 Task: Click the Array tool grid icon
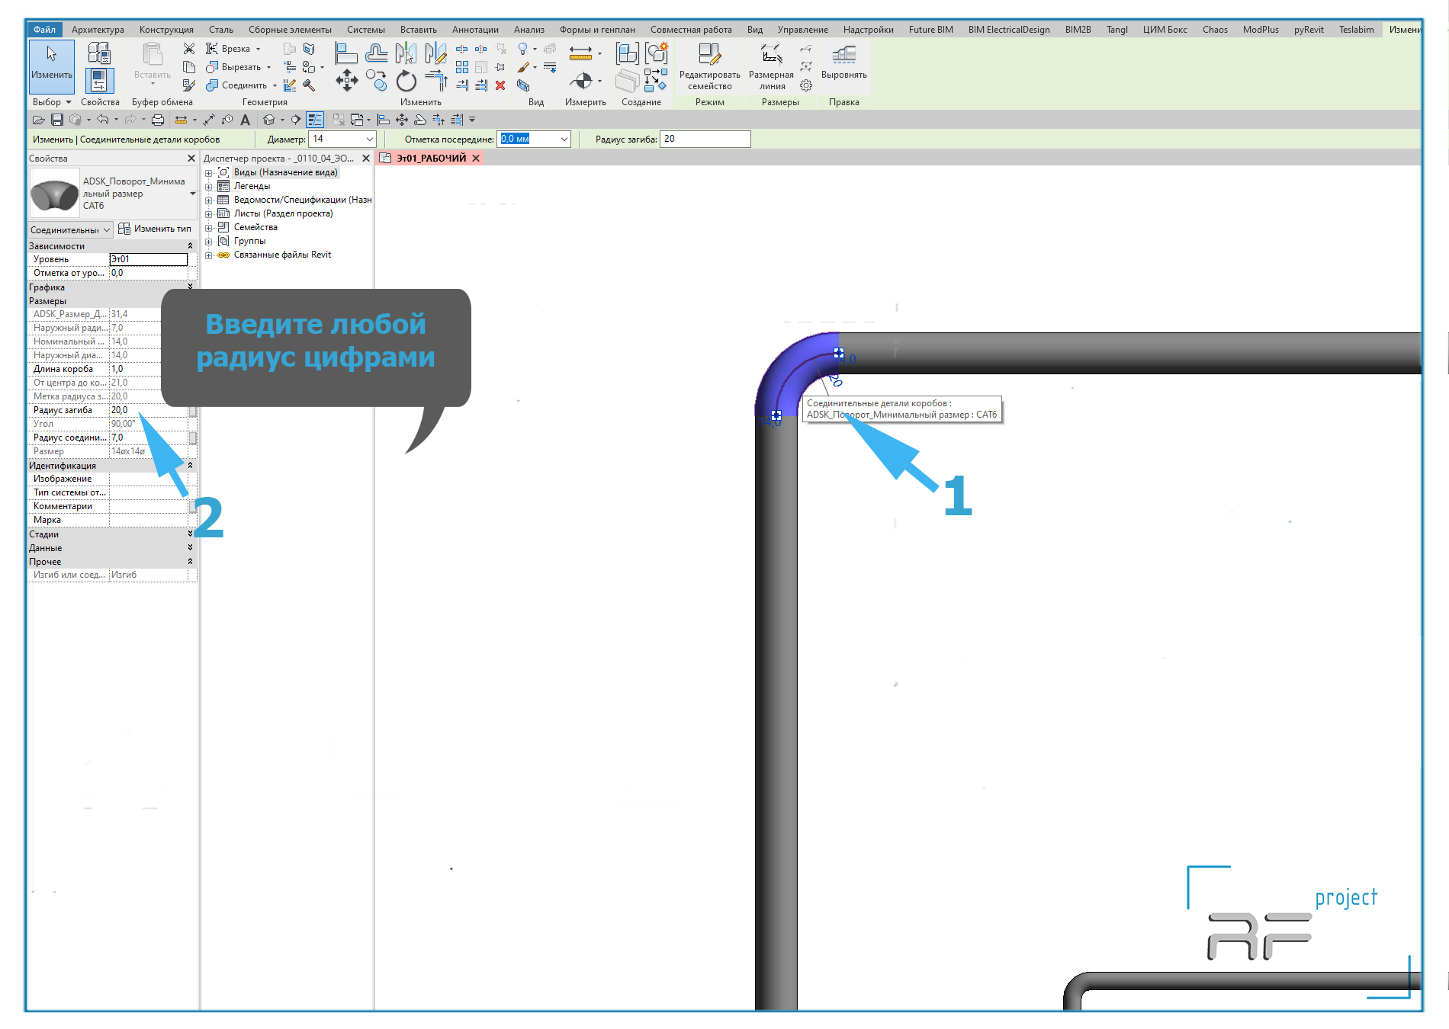click(462, 67)
